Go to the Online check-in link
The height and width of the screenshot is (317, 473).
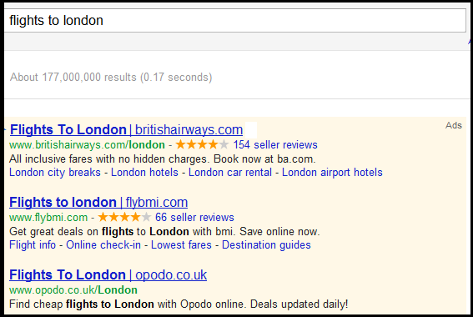coord(103,245)
